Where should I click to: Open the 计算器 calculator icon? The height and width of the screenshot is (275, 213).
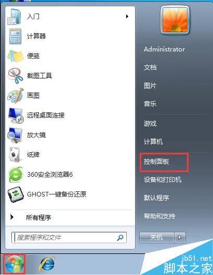coord(15,36)
